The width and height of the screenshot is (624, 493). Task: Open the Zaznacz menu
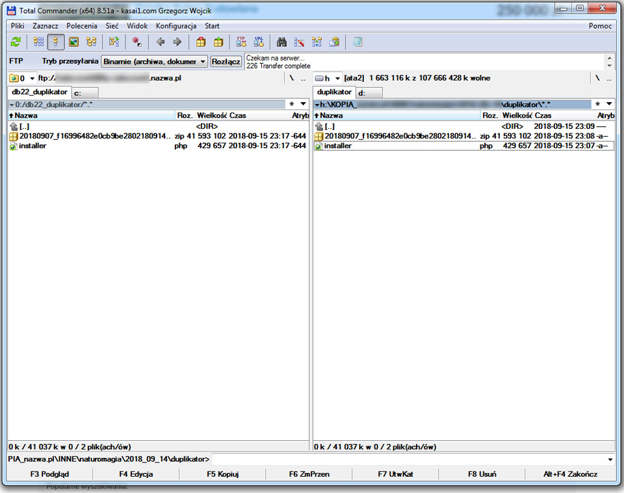click(x=45, y=26)
